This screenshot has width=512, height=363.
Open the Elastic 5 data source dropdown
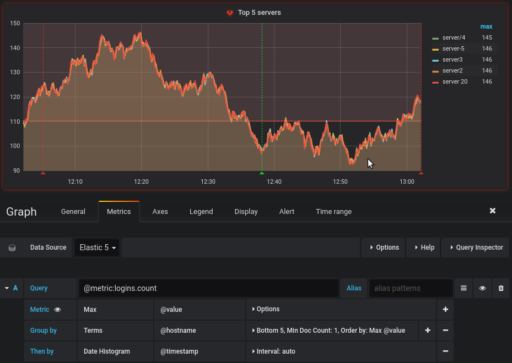(x=97, y=248)
